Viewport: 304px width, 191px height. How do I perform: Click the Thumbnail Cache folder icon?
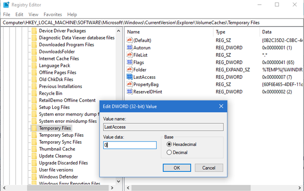point(34,149)
